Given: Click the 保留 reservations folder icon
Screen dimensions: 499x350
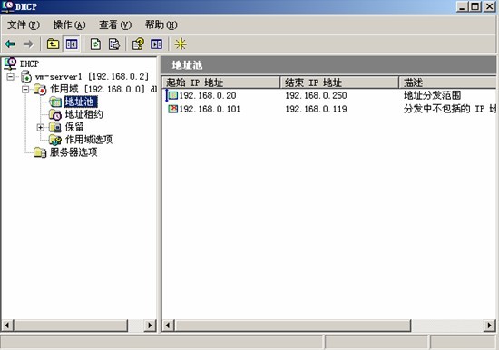Looking at the screenshot, I should click(55, 127).
